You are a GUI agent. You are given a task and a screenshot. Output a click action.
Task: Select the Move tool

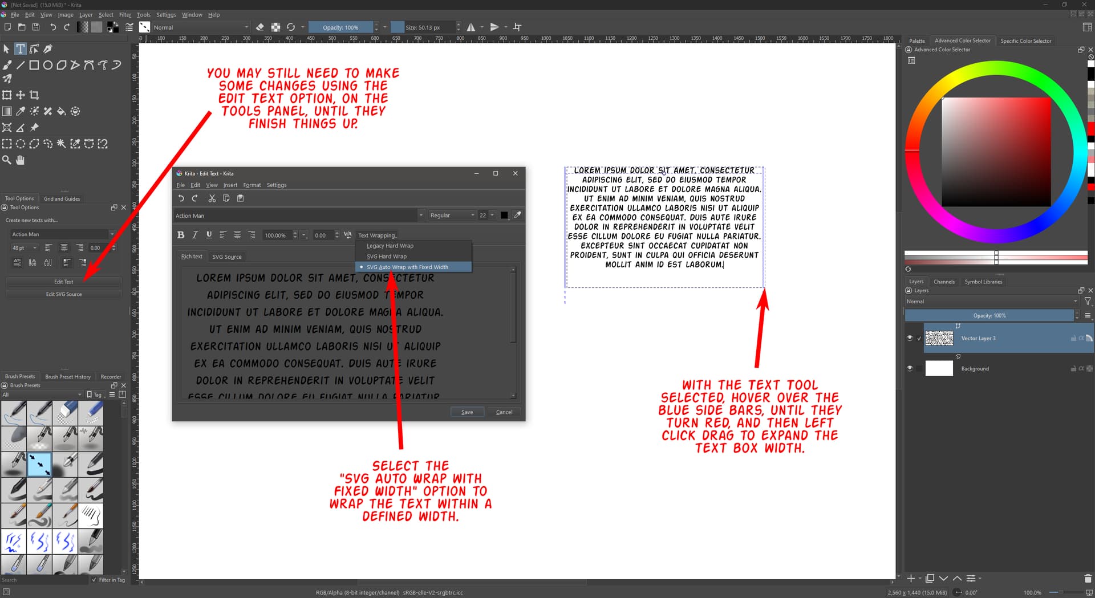point(21,95)
